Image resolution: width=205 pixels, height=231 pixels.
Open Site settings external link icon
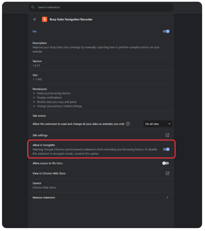[167, 135]
